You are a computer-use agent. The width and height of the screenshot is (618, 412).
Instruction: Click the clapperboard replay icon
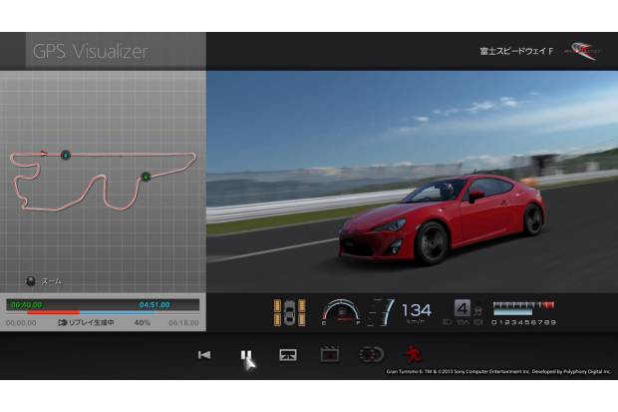[x=330, y=354]
